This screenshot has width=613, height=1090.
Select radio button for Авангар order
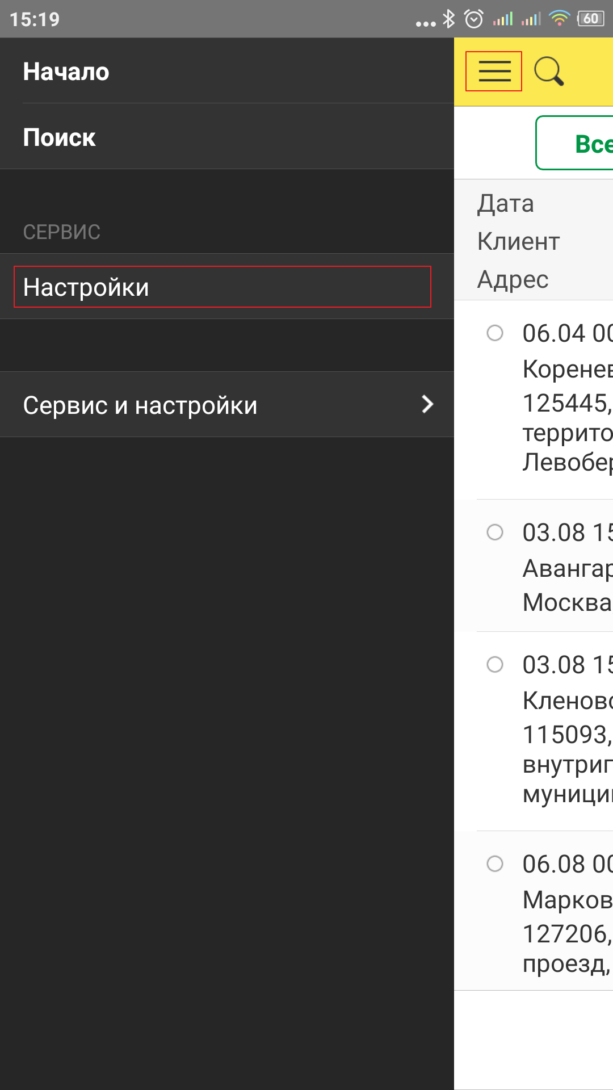(x=495, y=532)
